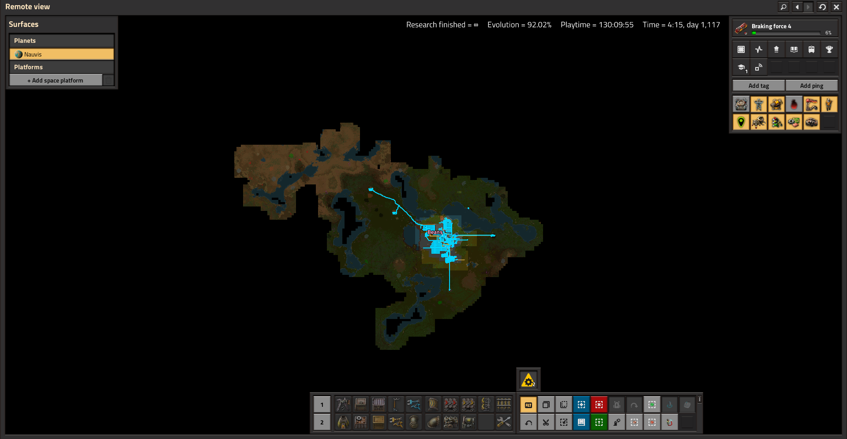
Task: Click the search magnifier in the Remote view titlebar
Action: pos(783,7)
